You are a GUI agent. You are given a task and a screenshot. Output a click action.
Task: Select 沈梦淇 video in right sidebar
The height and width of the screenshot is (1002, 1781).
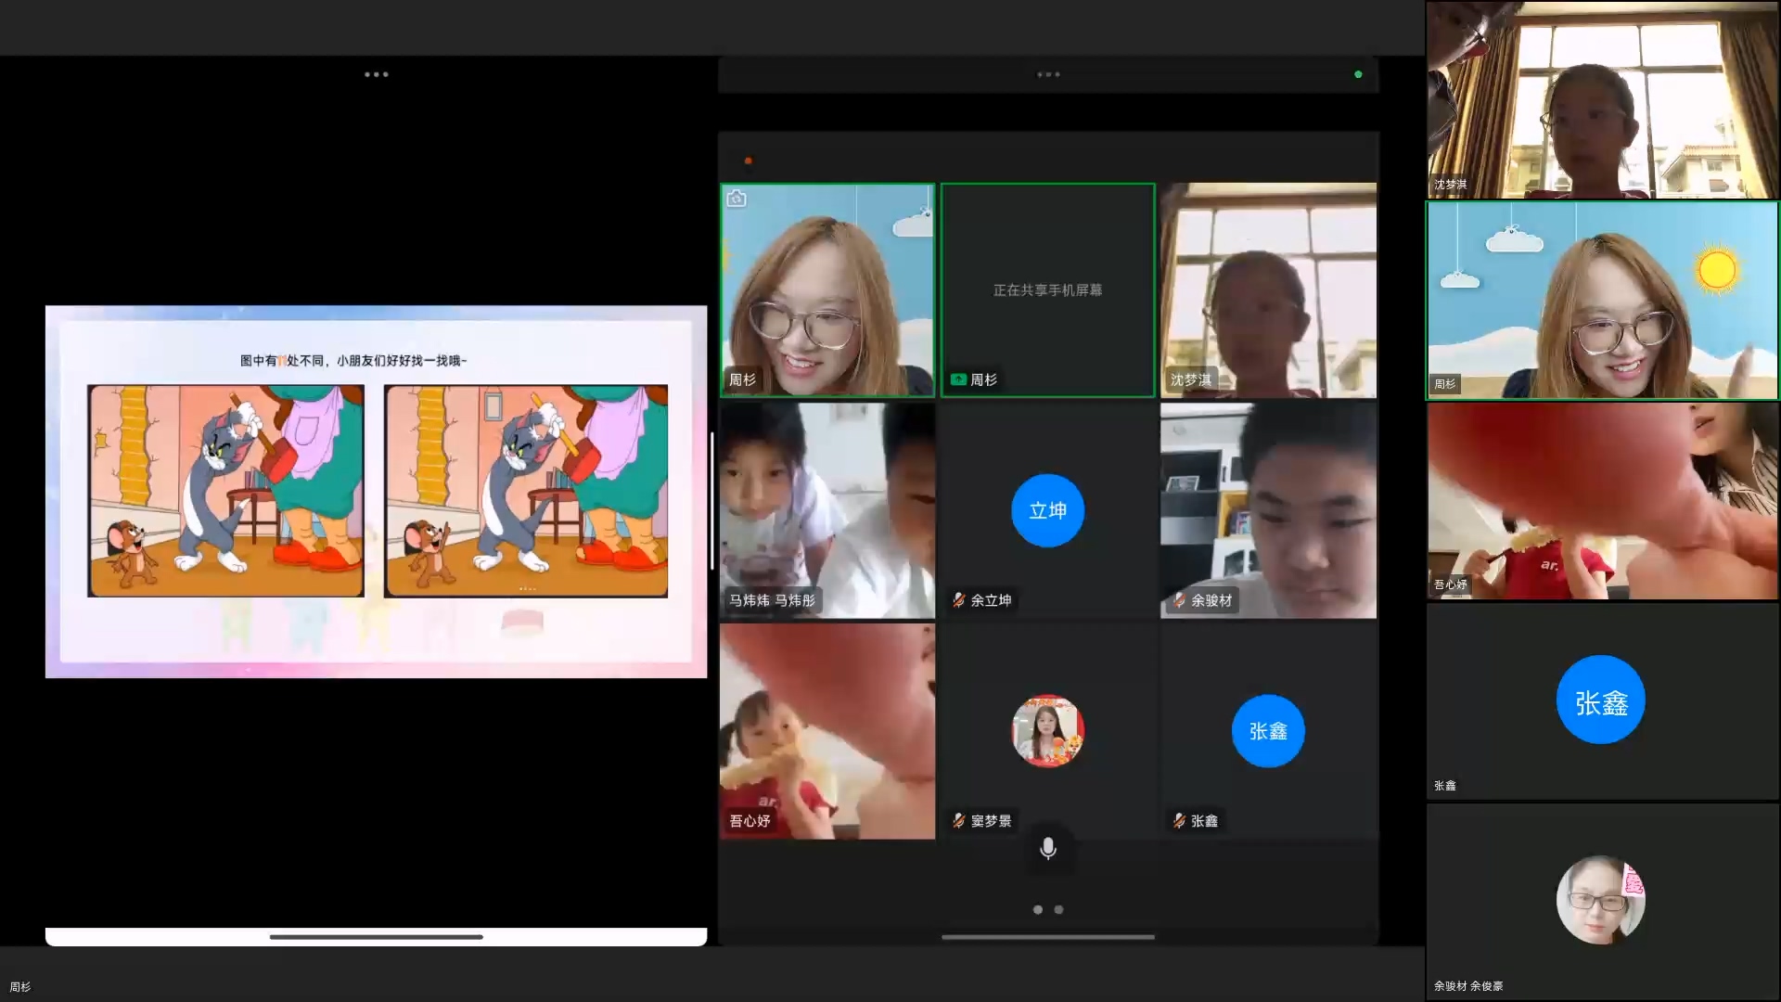tap(1602, 100)
